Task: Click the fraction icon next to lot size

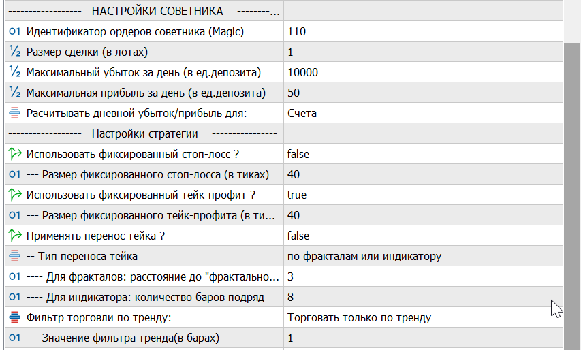Action: [x=15, y=52]
